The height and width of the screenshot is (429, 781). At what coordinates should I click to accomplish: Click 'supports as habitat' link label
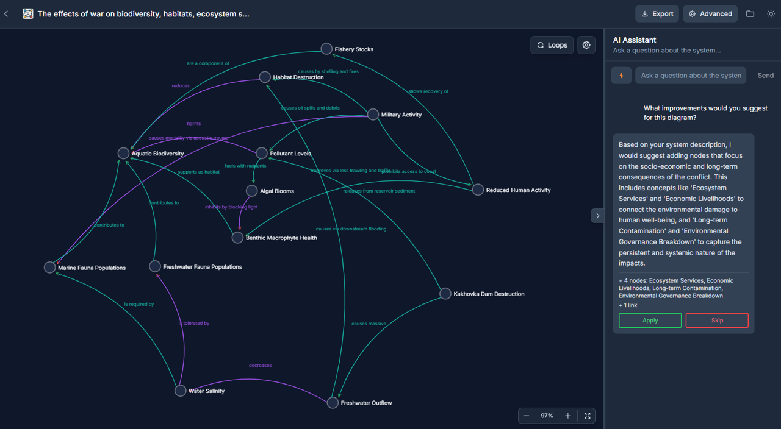click(x=198, y=172)
